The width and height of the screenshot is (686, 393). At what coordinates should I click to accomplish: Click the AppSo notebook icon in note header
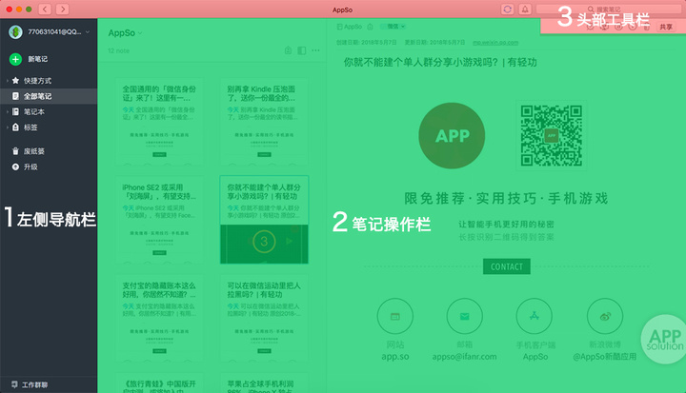pos(339,27)
